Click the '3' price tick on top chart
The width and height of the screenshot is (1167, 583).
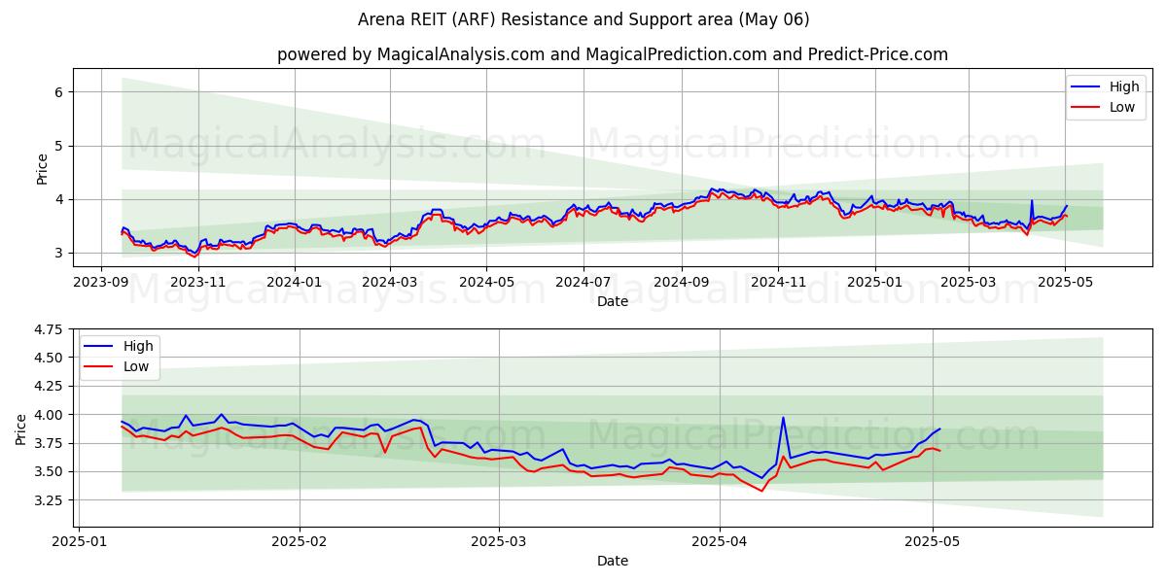click(x=58, y=253)
